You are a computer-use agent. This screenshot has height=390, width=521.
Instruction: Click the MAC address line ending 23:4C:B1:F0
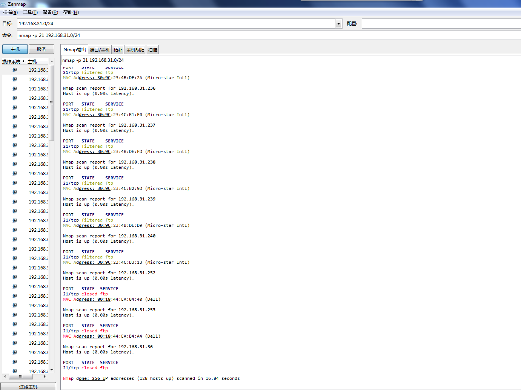coord(126,115)
